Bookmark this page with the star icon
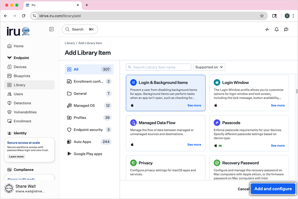Image resolution: width=298 pixels, height=199 pixels. point(262,16)
